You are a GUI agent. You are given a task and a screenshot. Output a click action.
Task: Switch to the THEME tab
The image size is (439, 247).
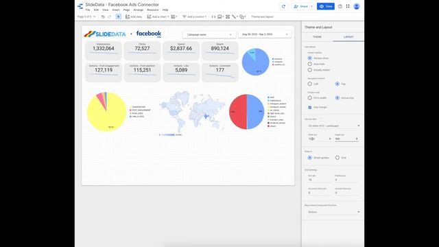tap(317, 37)
